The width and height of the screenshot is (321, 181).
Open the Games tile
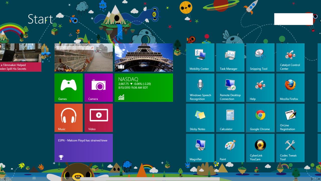(x=68, y=88)
